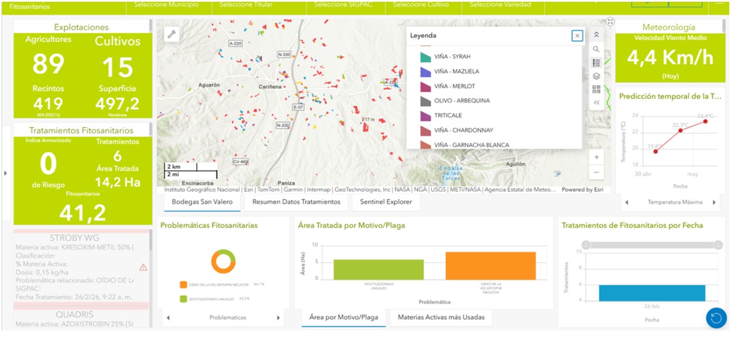The width and height of the screenshot is (735, 340).
Task: Click the right handle of date slider
Action: 719,245
